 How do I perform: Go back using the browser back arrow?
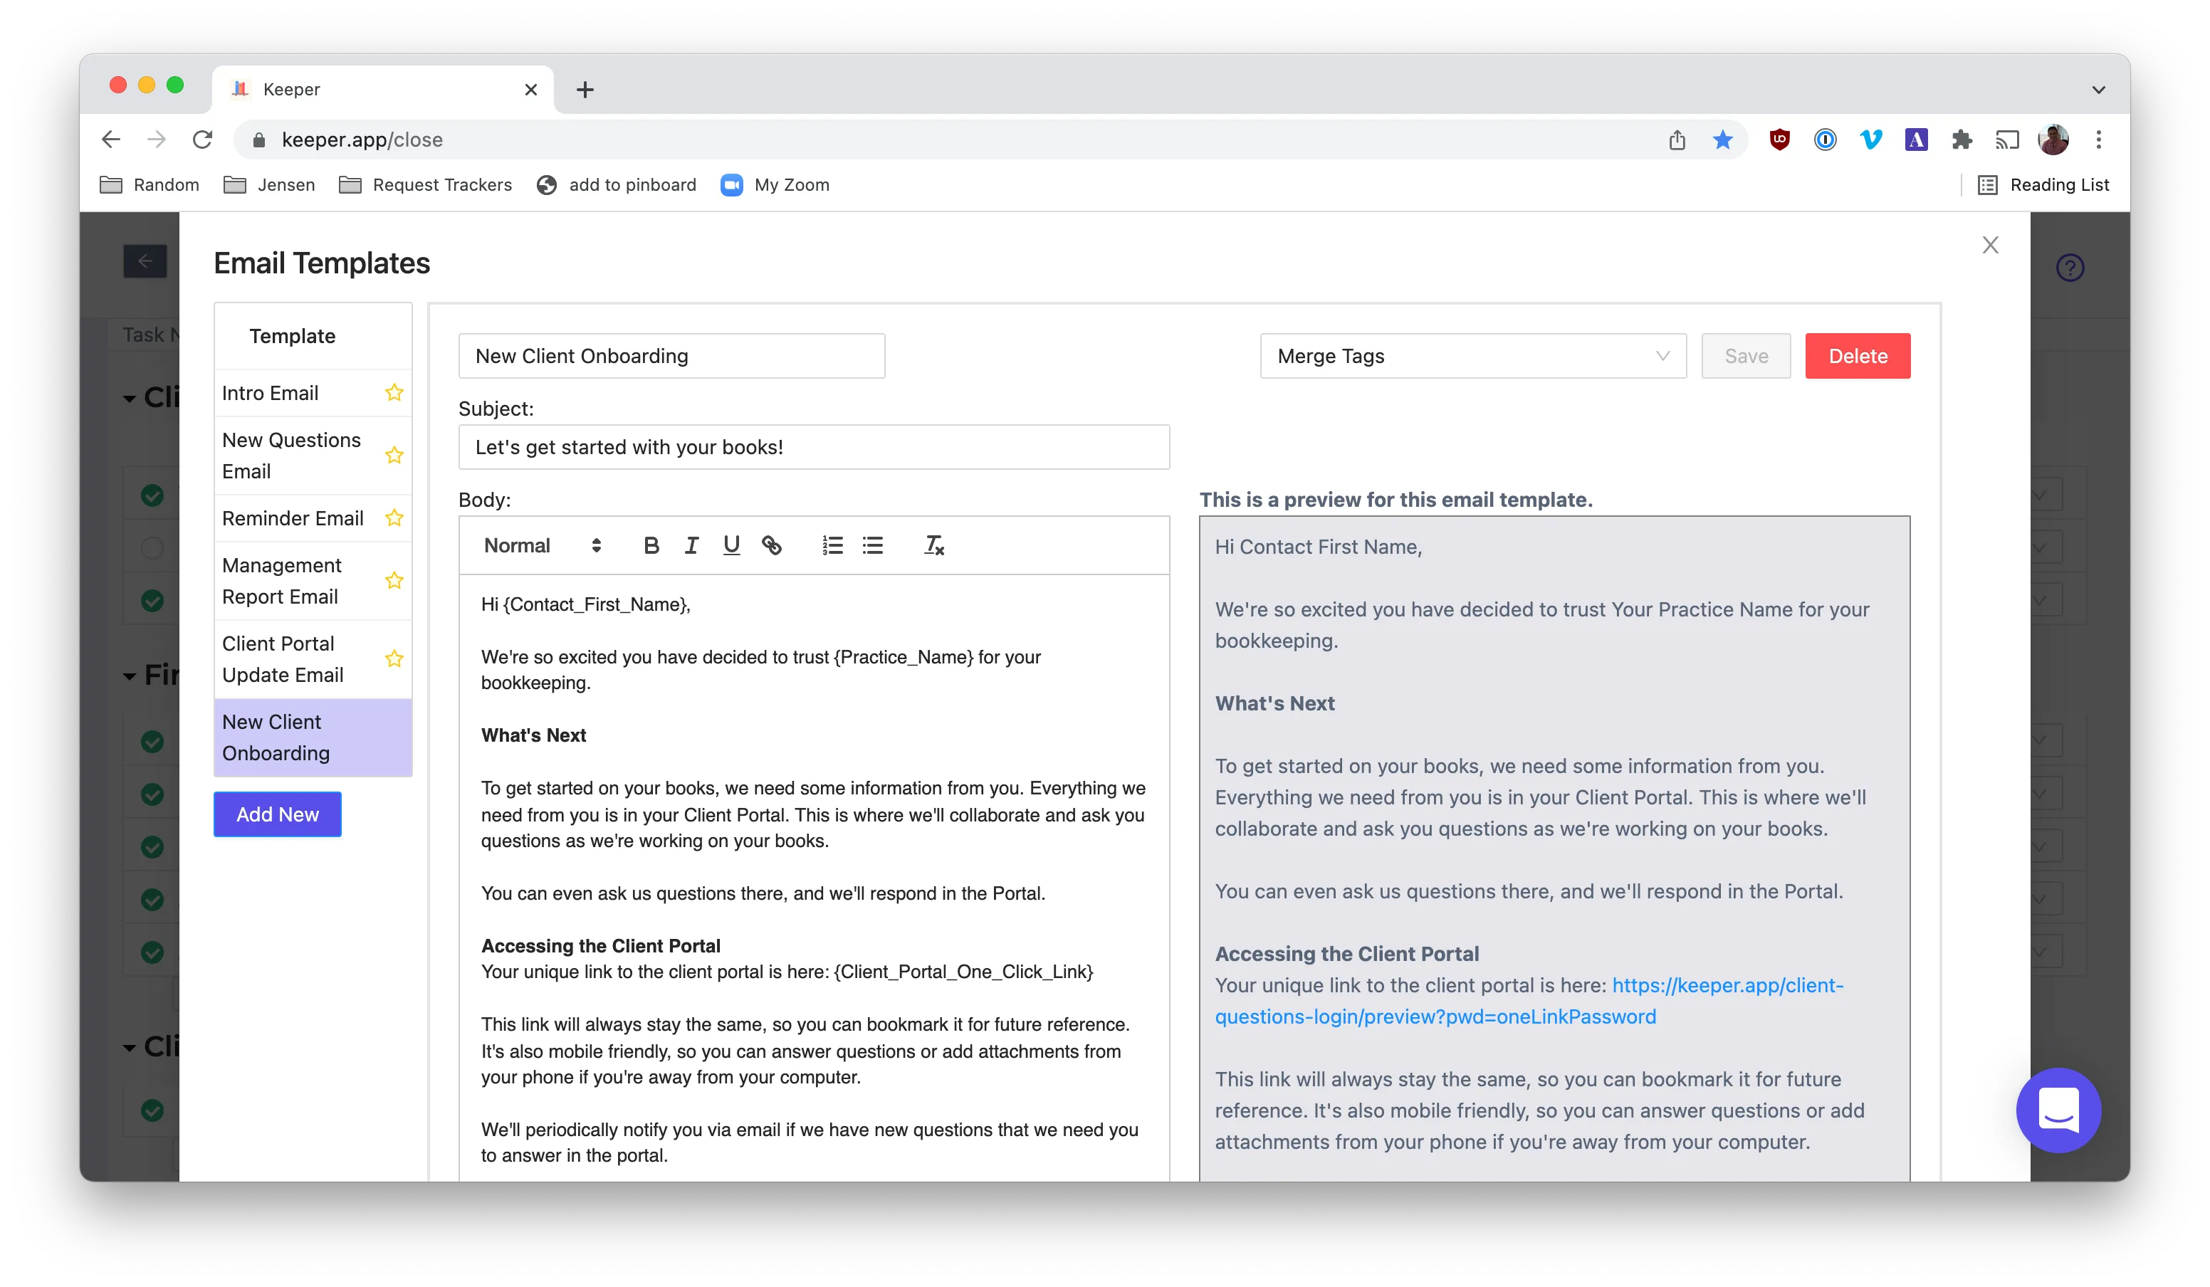[x=111, y=140]
